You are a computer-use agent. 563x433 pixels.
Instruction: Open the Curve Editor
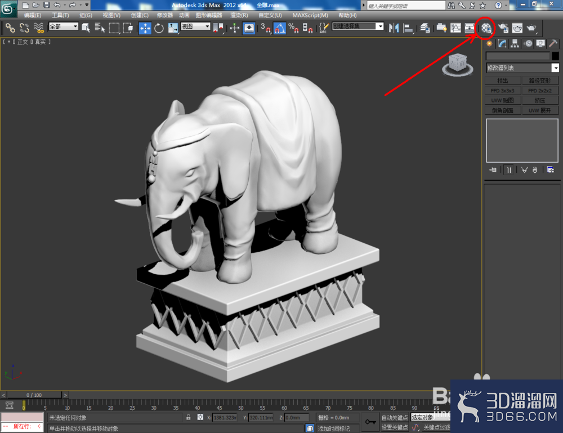(455, 28)
